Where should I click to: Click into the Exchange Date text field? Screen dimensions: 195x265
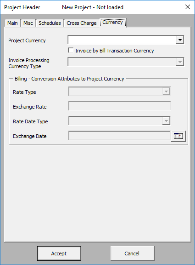(x=119, y=135)
